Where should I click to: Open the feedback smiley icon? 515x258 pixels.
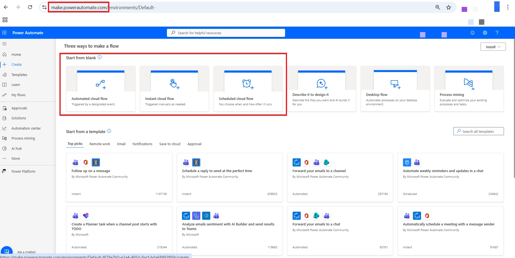point(472,33)
